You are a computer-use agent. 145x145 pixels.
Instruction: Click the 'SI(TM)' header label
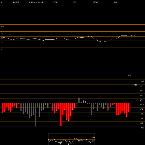(x=55, y=2)
